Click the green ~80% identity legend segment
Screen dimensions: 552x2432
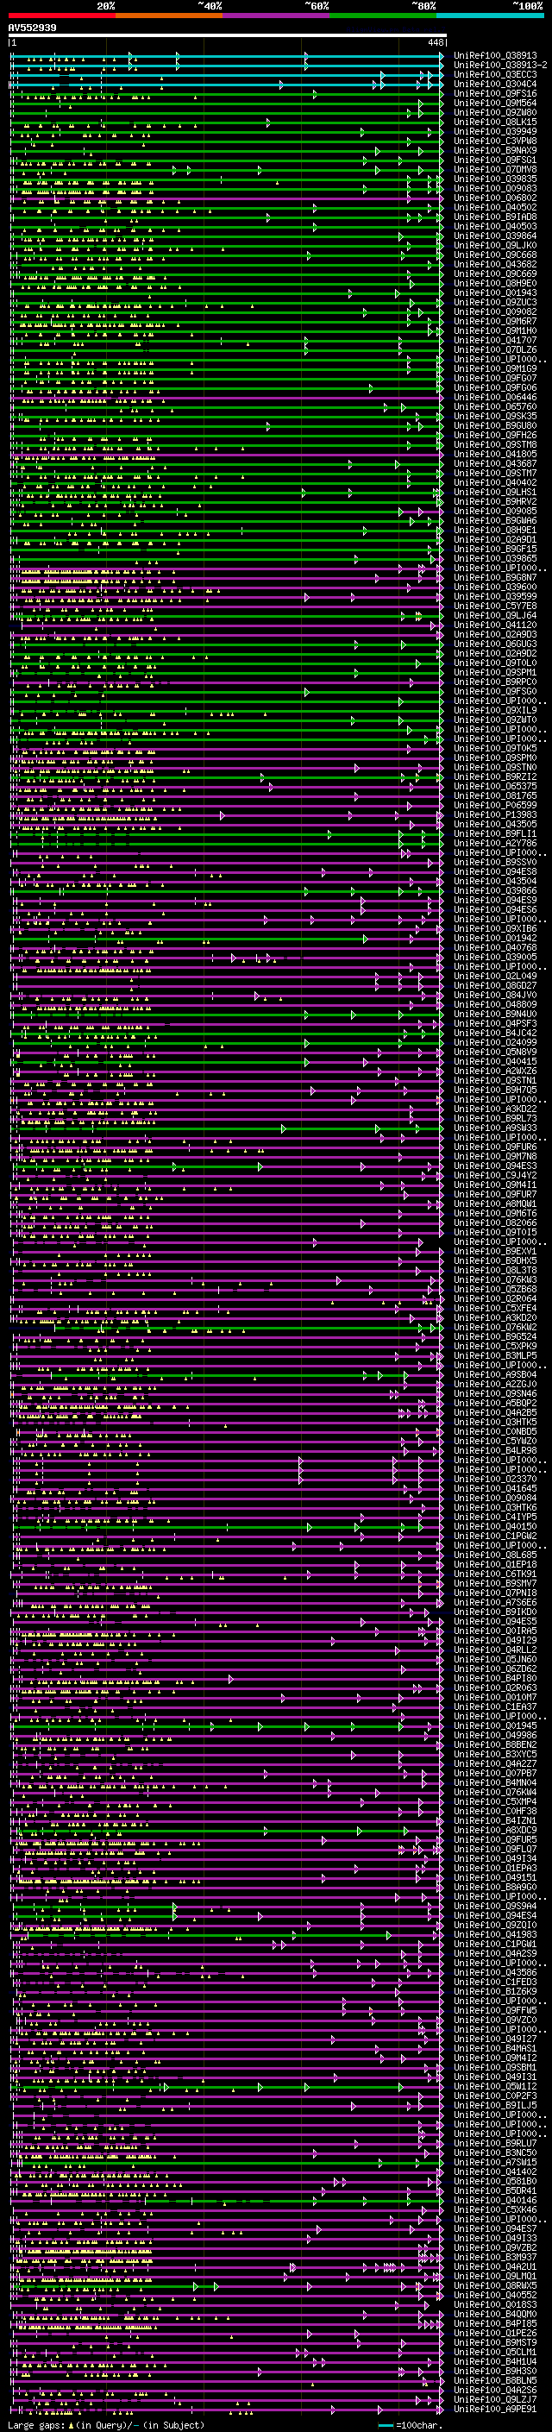coord(383,16)
